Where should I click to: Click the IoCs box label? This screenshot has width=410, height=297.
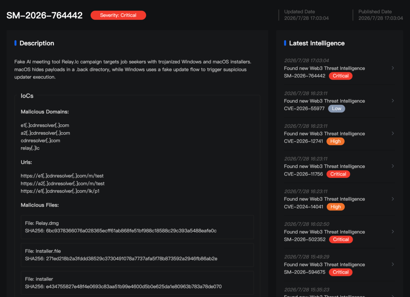point(27,96)
